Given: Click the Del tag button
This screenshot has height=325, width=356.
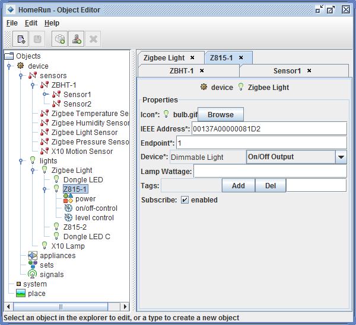Looking at the screenshot, I should [x=271, y=185].
